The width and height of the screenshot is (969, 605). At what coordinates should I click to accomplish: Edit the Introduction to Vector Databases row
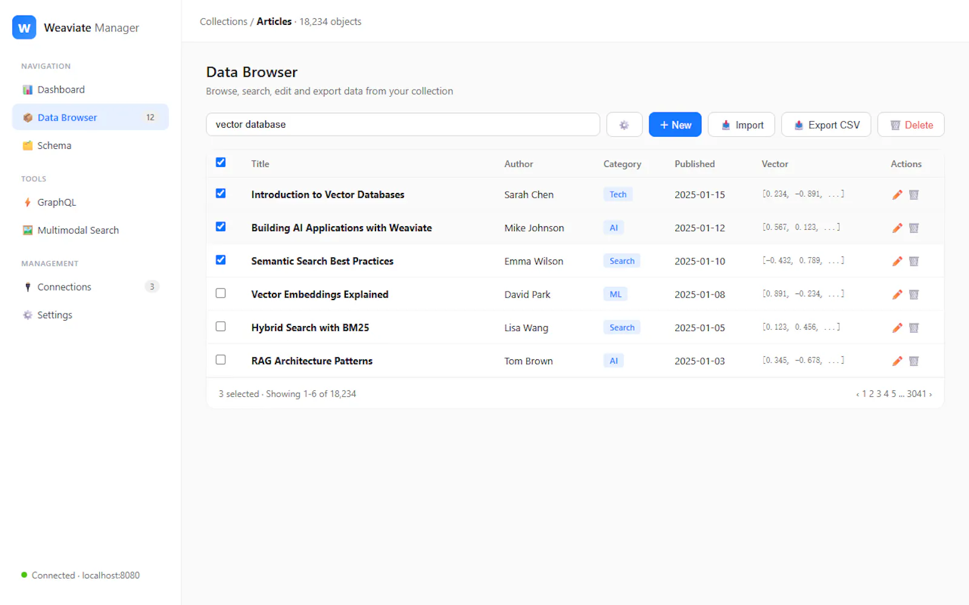[897, 194]
